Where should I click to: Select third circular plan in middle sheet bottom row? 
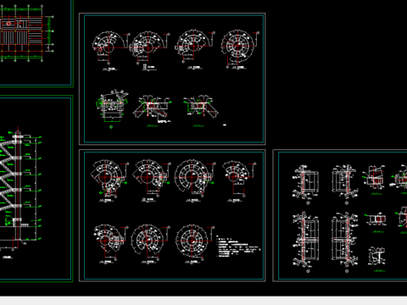tap(194, 241)
